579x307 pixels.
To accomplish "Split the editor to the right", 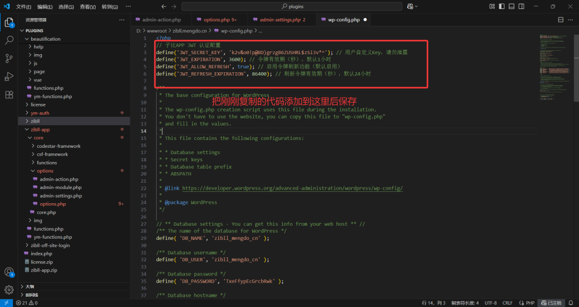I will coord(560,20).
